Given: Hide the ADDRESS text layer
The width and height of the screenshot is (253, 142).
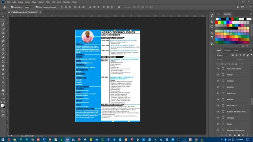Looking at the screenshot, I should pos(218,118).
